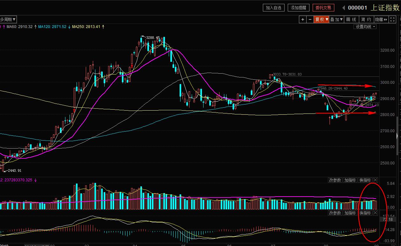Click 改参数 in the volume panel
Screen dimensions: 401x246
pyautogui.click(x=335, y=180)
